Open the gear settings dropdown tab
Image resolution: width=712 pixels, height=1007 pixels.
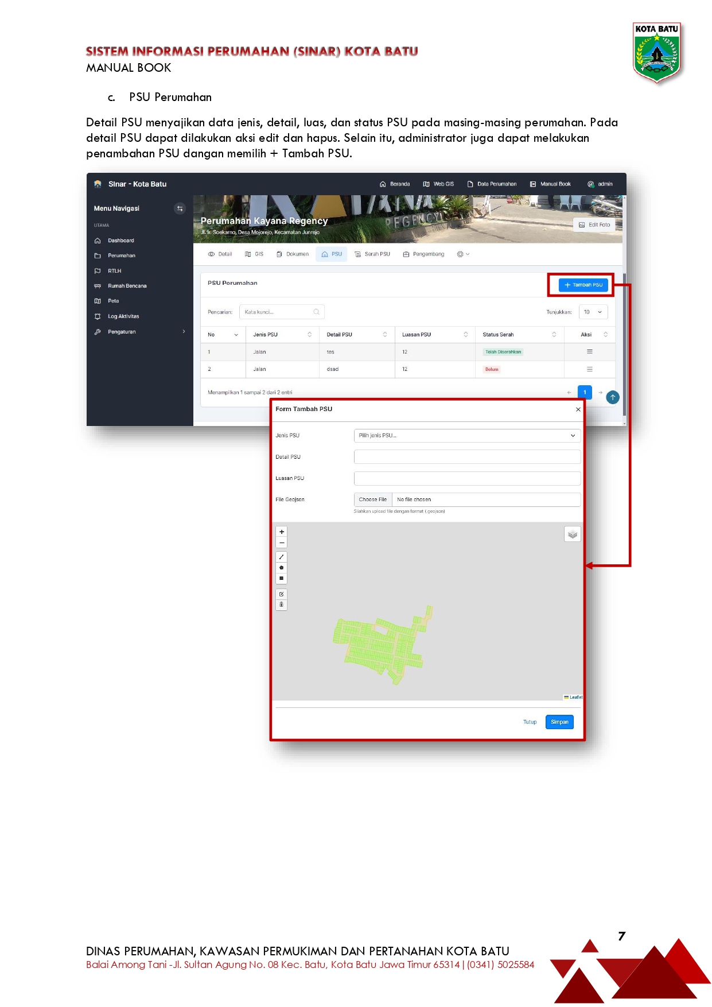click(x=463, y=254)
